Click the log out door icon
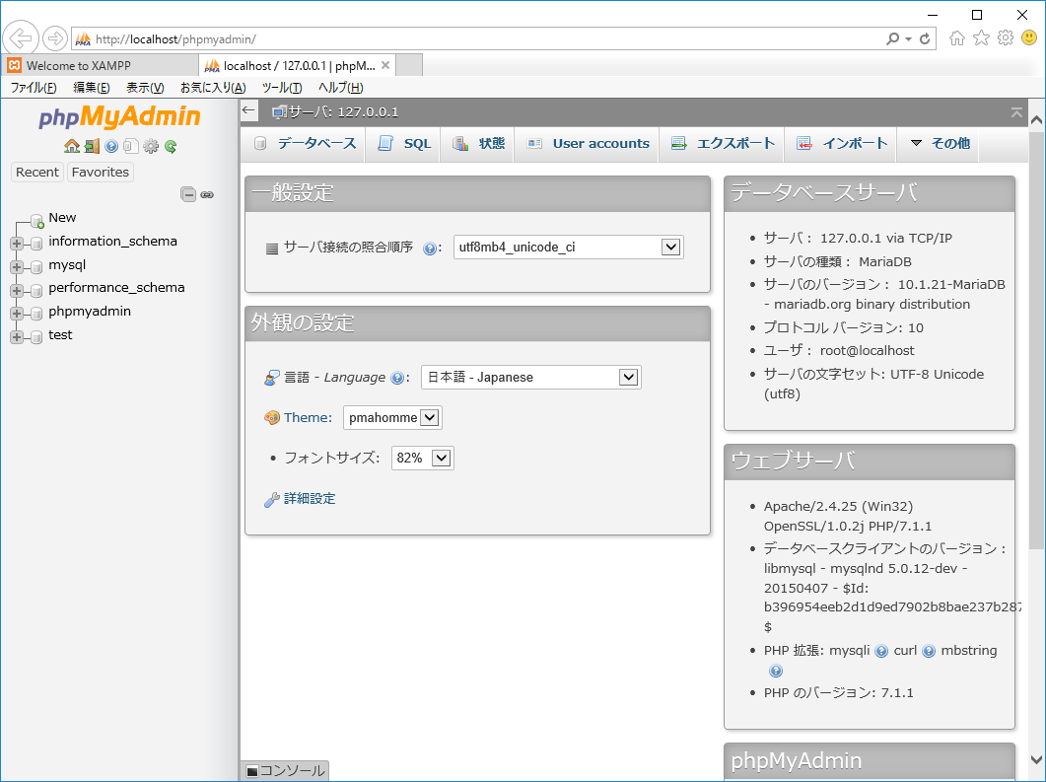 [x=92, y=146]
